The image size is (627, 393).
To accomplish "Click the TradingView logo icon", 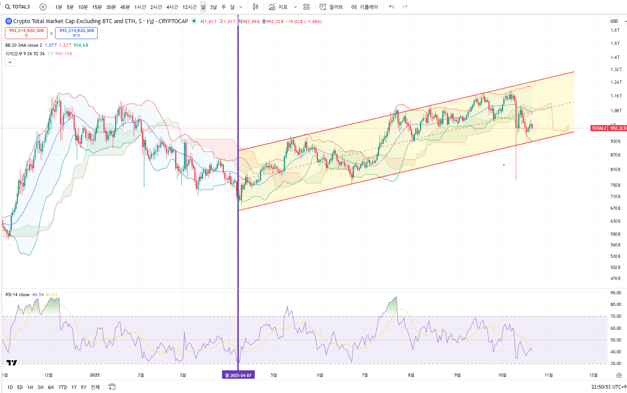I will [12, 362].
